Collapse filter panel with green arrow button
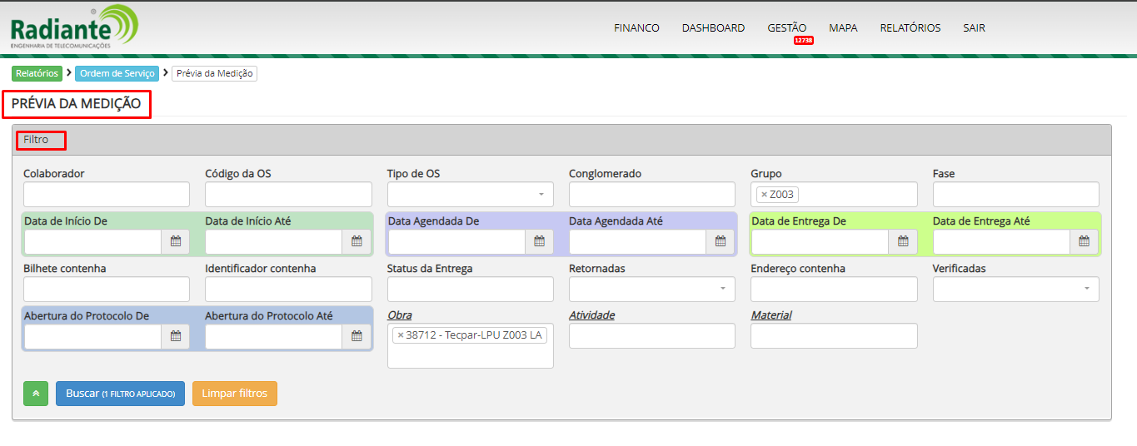 36,394
